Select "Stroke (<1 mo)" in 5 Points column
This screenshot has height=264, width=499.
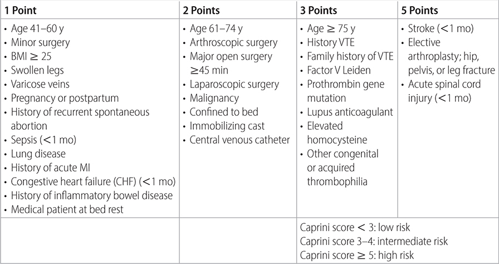(x=441, y=28)
